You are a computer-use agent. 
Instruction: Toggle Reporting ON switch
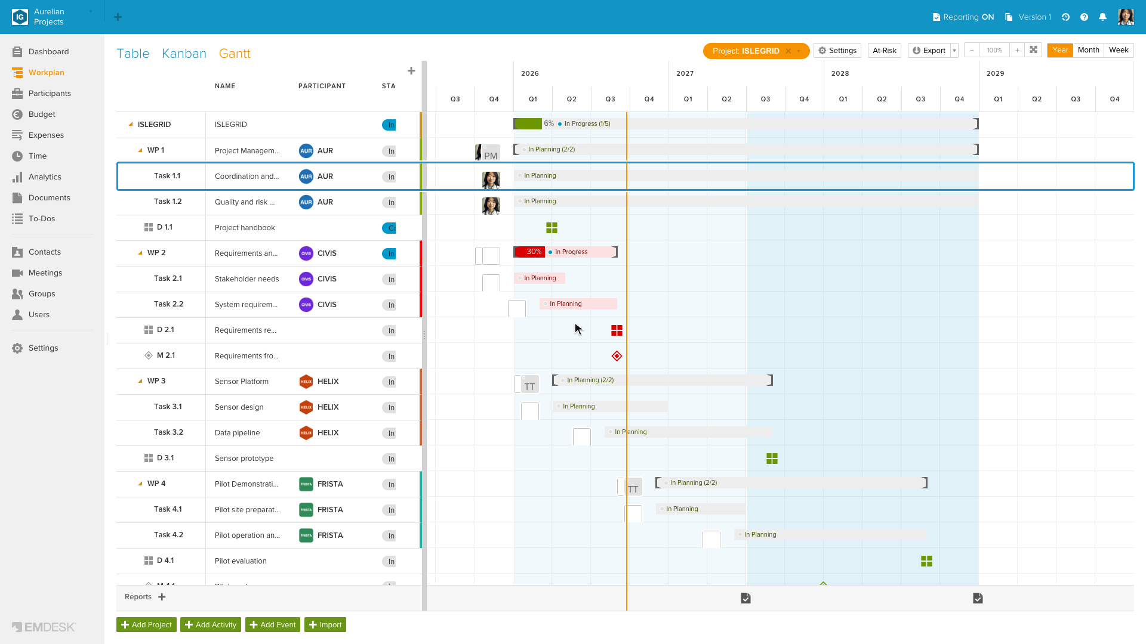[963, 17]
